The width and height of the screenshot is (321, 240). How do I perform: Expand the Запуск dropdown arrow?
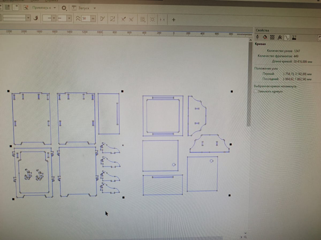pyautogui.click(x=95, y=8)
